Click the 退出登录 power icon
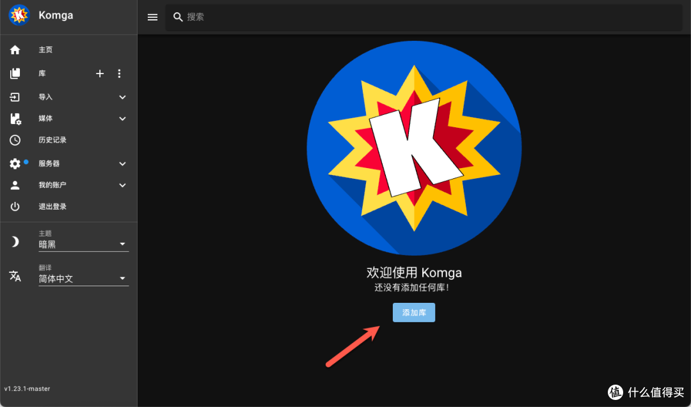The height and width of the screenshot is (407, 691). coord(15,206)
